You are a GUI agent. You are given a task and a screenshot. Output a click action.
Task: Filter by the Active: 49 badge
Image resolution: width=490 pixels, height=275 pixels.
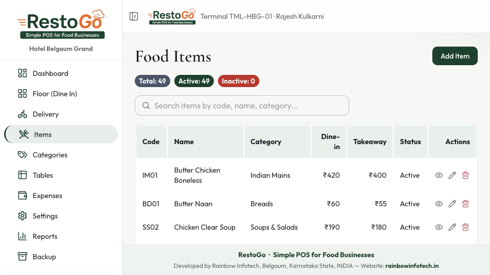pos(194,81)
